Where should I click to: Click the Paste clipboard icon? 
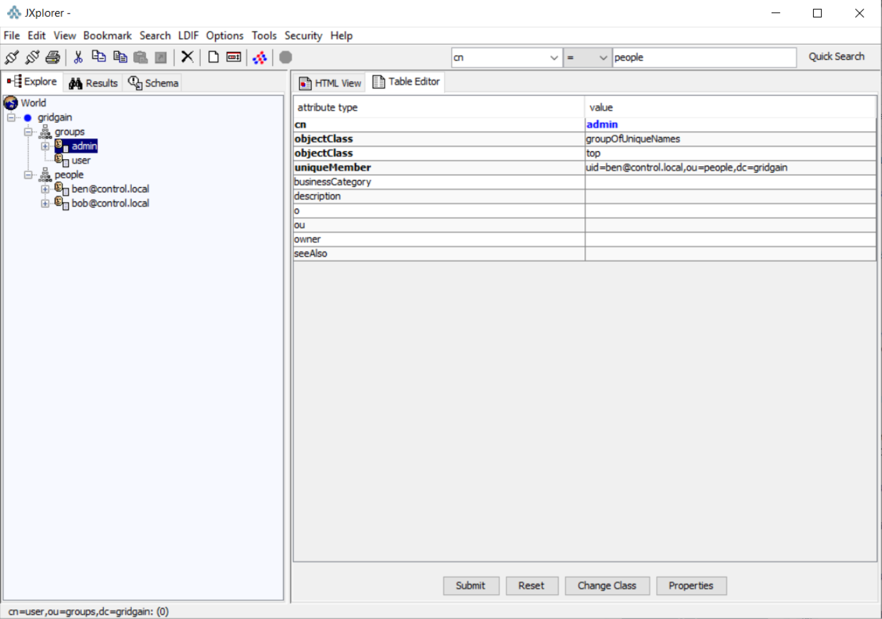tap(140, 57)
